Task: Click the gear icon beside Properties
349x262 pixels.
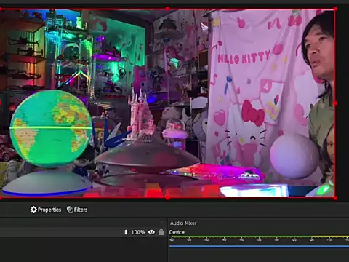Action: point(33,210)
